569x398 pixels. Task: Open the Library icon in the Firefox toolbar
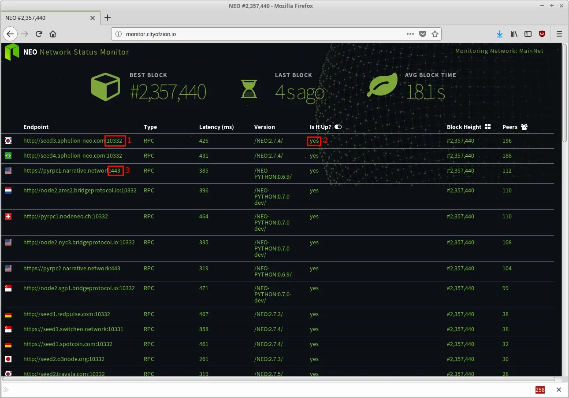[x=513, y=33]
